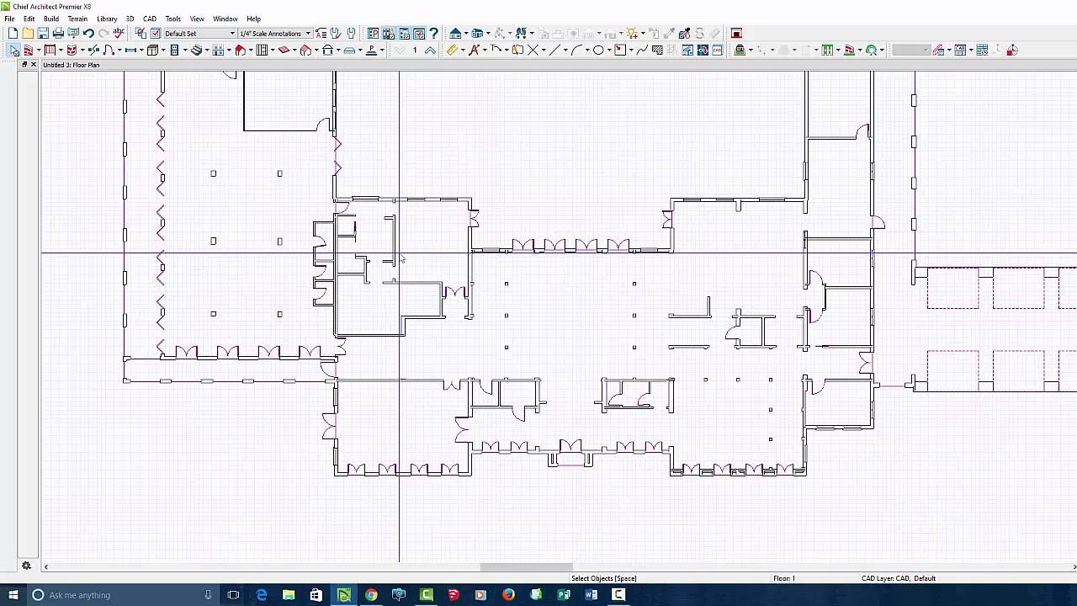Select the Select Objects arrow tool
Screen dimensions: 1077x606
[13, 50]
